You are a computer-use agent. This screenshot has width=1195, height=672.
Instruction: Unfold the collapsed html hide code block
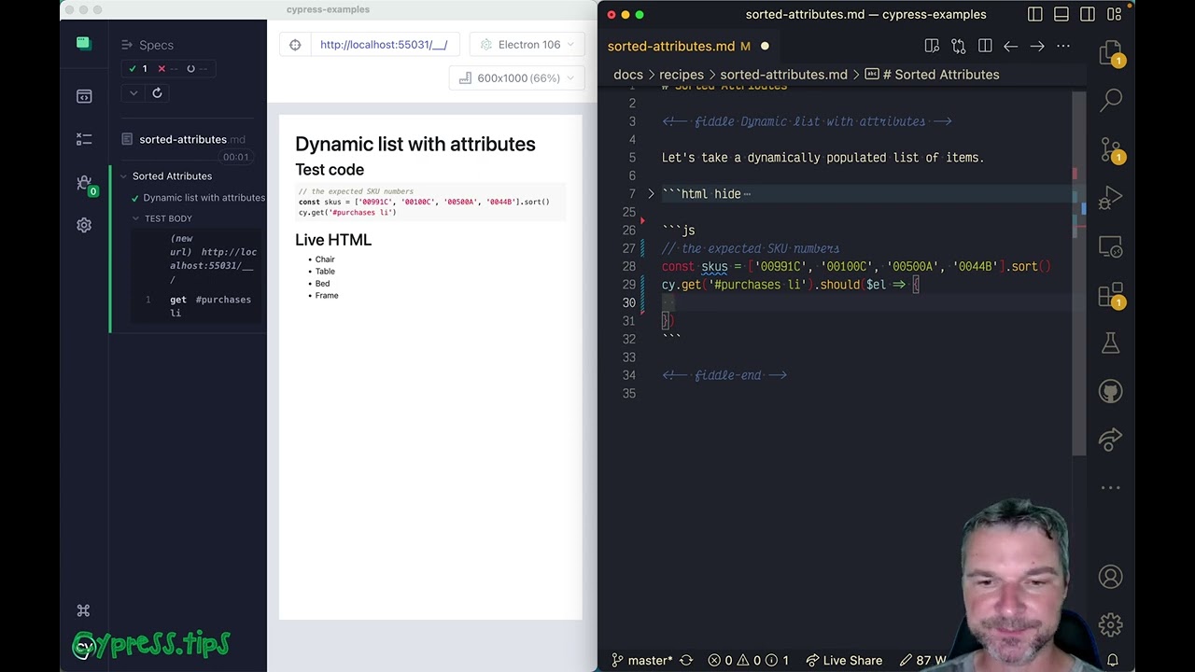[651, 194]
